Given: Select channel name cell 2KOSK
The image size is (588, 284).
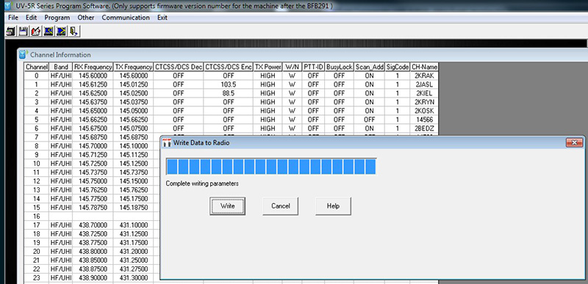Looking at the screenshot, I should click(425, 111).
